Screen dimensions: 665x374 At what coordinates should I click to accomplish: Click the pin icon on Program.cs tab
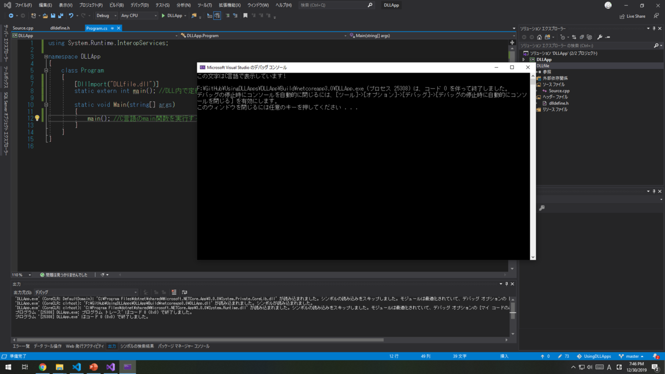[x=112, y=28]
